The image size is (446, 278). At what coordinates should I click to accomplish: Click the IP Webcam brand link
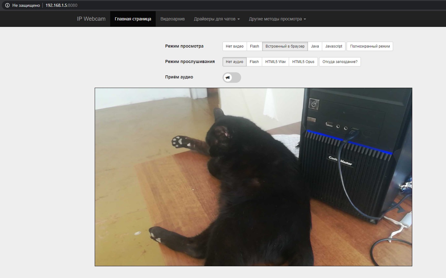click(91, 19)
